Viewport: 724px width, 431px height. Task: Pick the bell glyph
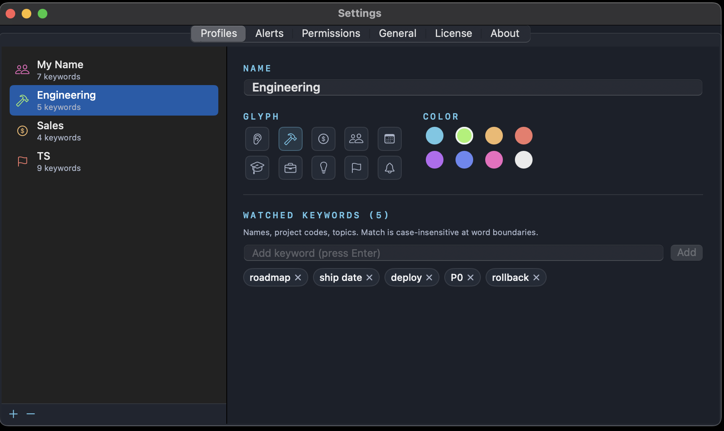coord(390,168)
